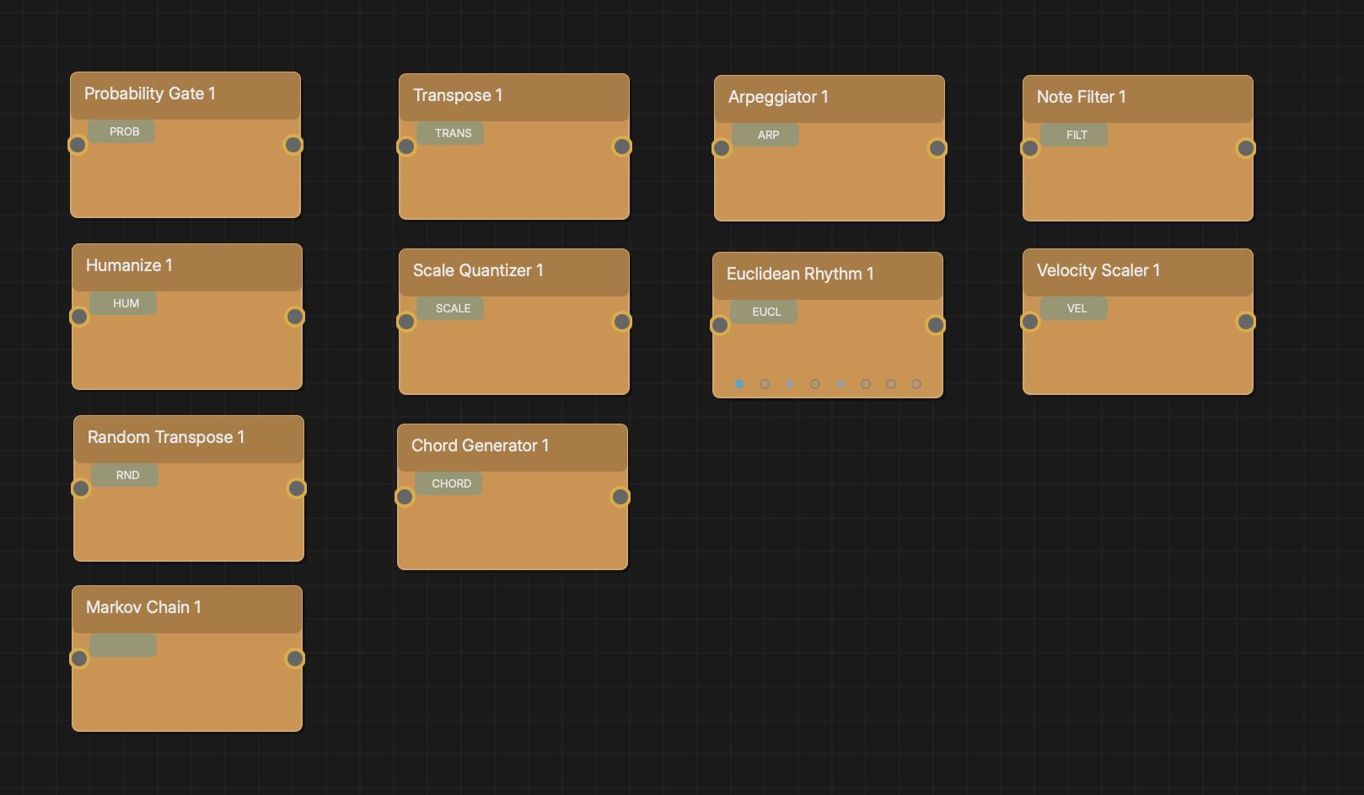Screen dimensions: 1364x795
Task: Toggle the second Euclidean Rhythm step dot
Action: (x=765, y=384)
